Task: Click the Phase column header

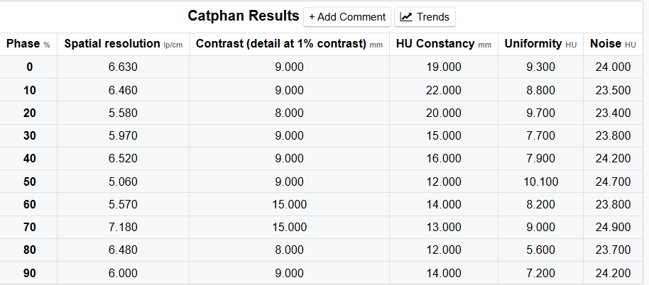Action: [x=28, y=44]
